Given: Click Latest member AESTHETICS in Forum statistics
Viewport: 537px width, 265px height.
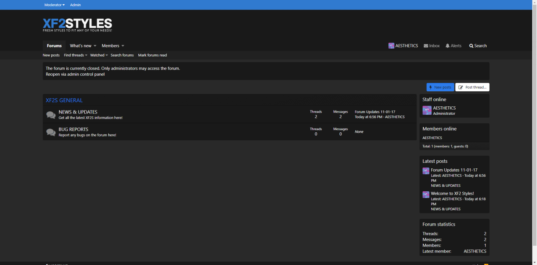Looking at the screenshot, I should coord(475,251).
